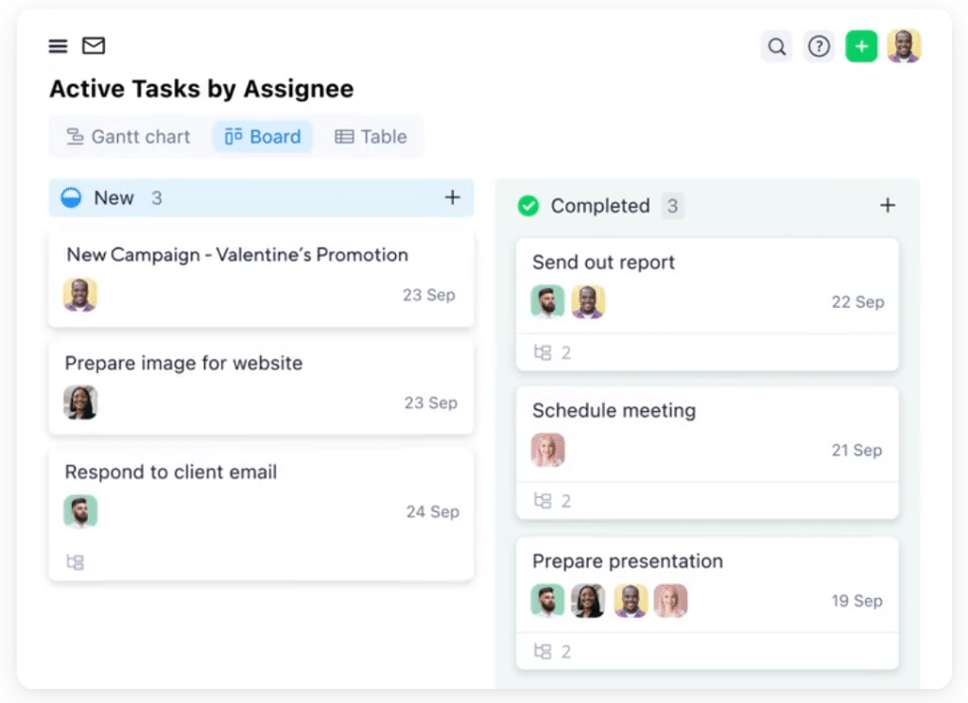This screenshot has width=968, height=703.
Task: Open the Send out report task
Action: click(x=707, y=305)
